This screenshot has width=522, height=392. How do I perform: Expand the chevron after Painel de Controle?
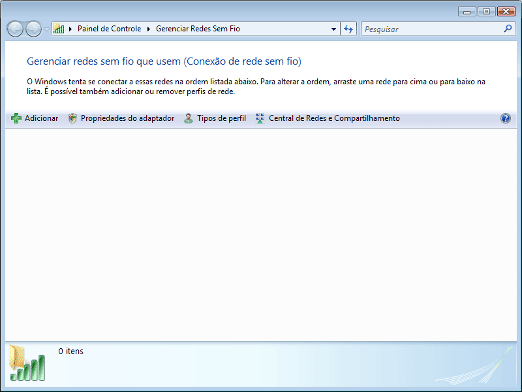(147, 29)
